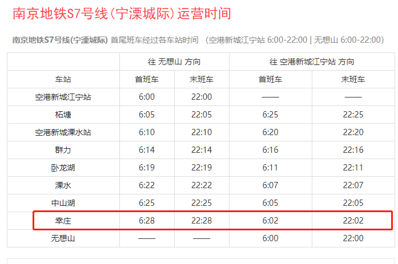Screen dimensions: 398x264
Task: Select the 群力 station cell
Action: tap(63, 150)
